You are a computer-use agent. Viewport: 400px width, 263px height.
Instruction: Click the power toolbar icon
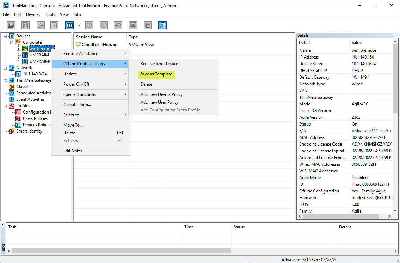pyautogui.click(x=89, y=25)
